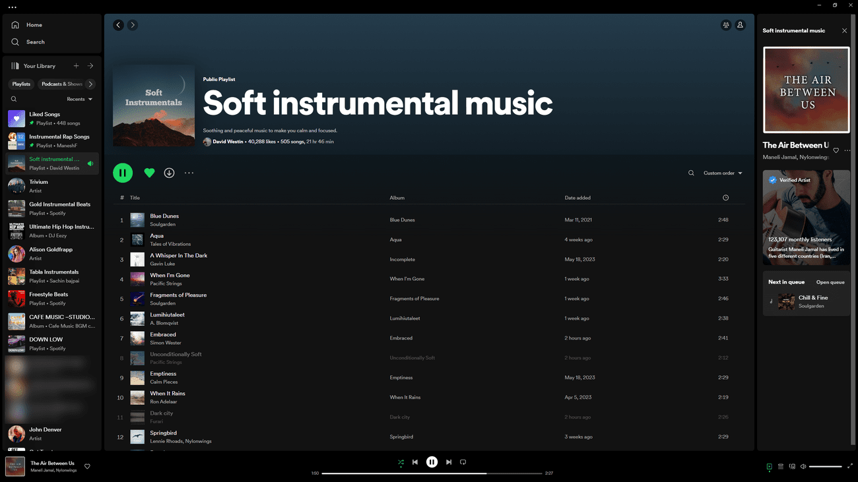
Task: Click The Air Between Us album artwork
Action: pyautogui.click(x=806, y=90)
